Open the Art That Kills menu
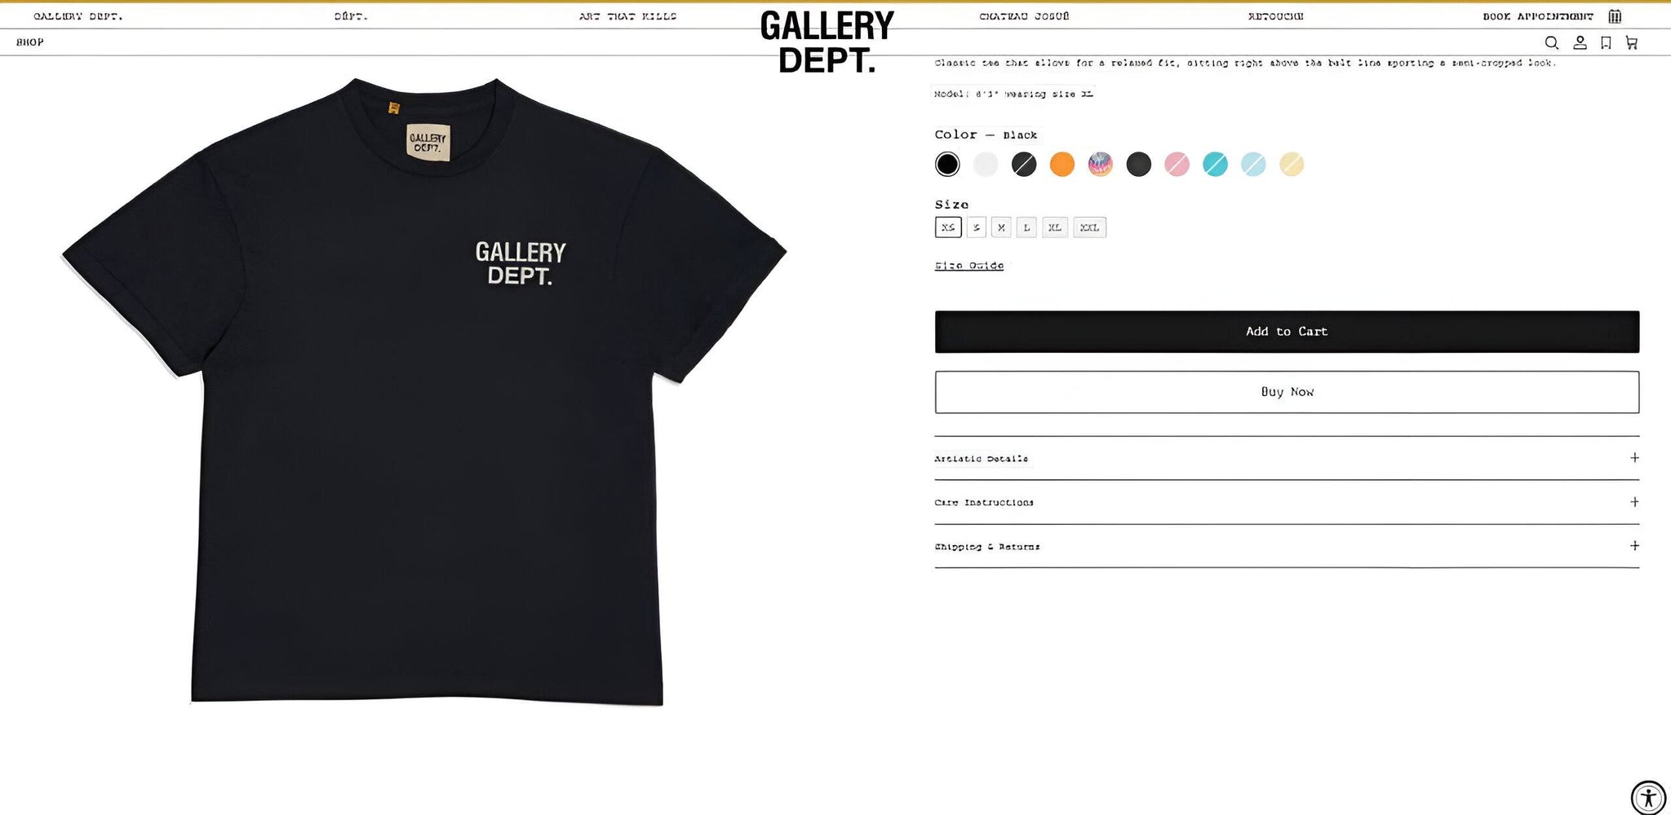This screenshot has height=815, width=1671. (627, 16)
